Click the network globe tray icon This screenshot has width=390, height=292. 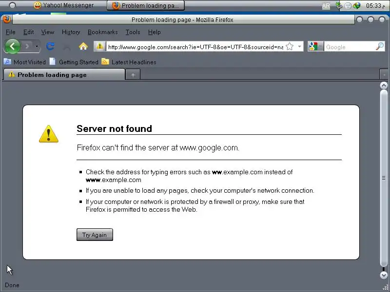pos(357,5)
